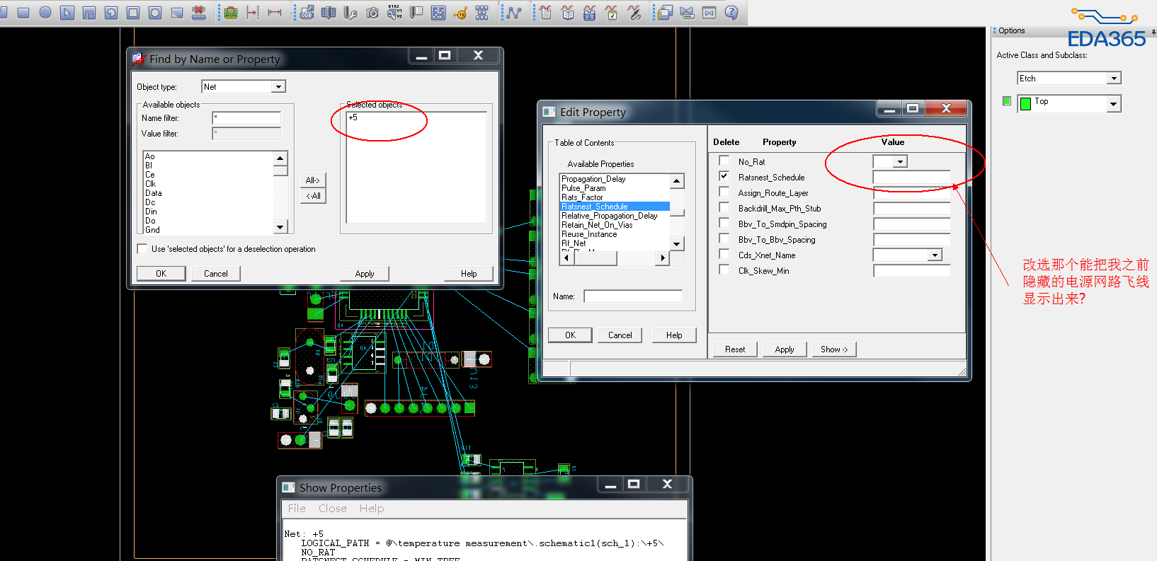This screenshot has width=1157, height=561.
Task: Click Apply in Edit Property dialog
Action: pyautogui.click(x=784, y=349)
